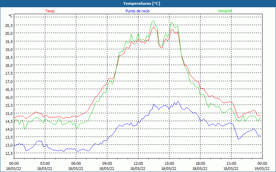Click the 13,0 y-axis value

point(9,145)
